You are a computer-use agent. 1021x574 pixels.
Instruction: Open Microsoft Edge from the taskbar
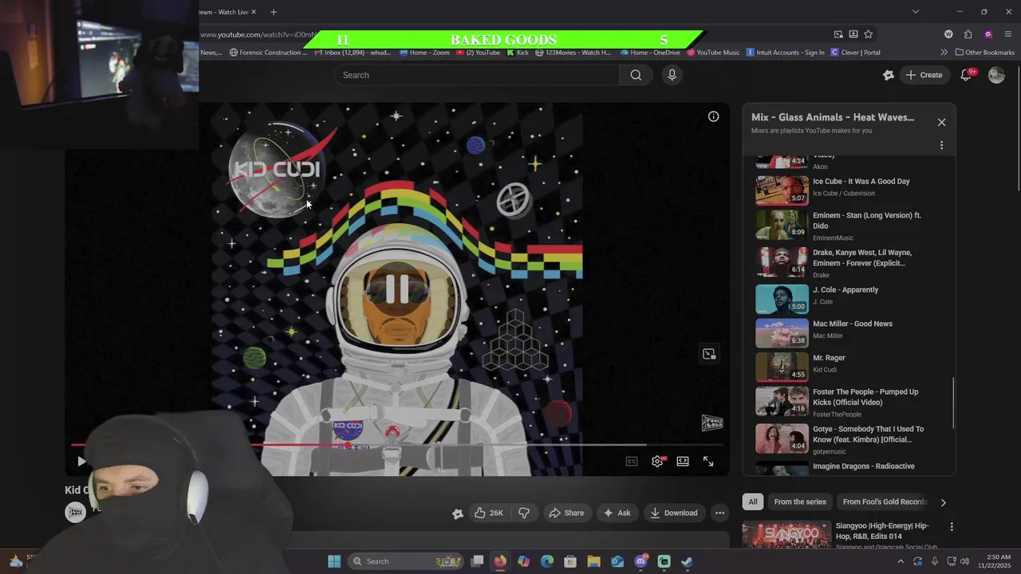pos(547,561)
